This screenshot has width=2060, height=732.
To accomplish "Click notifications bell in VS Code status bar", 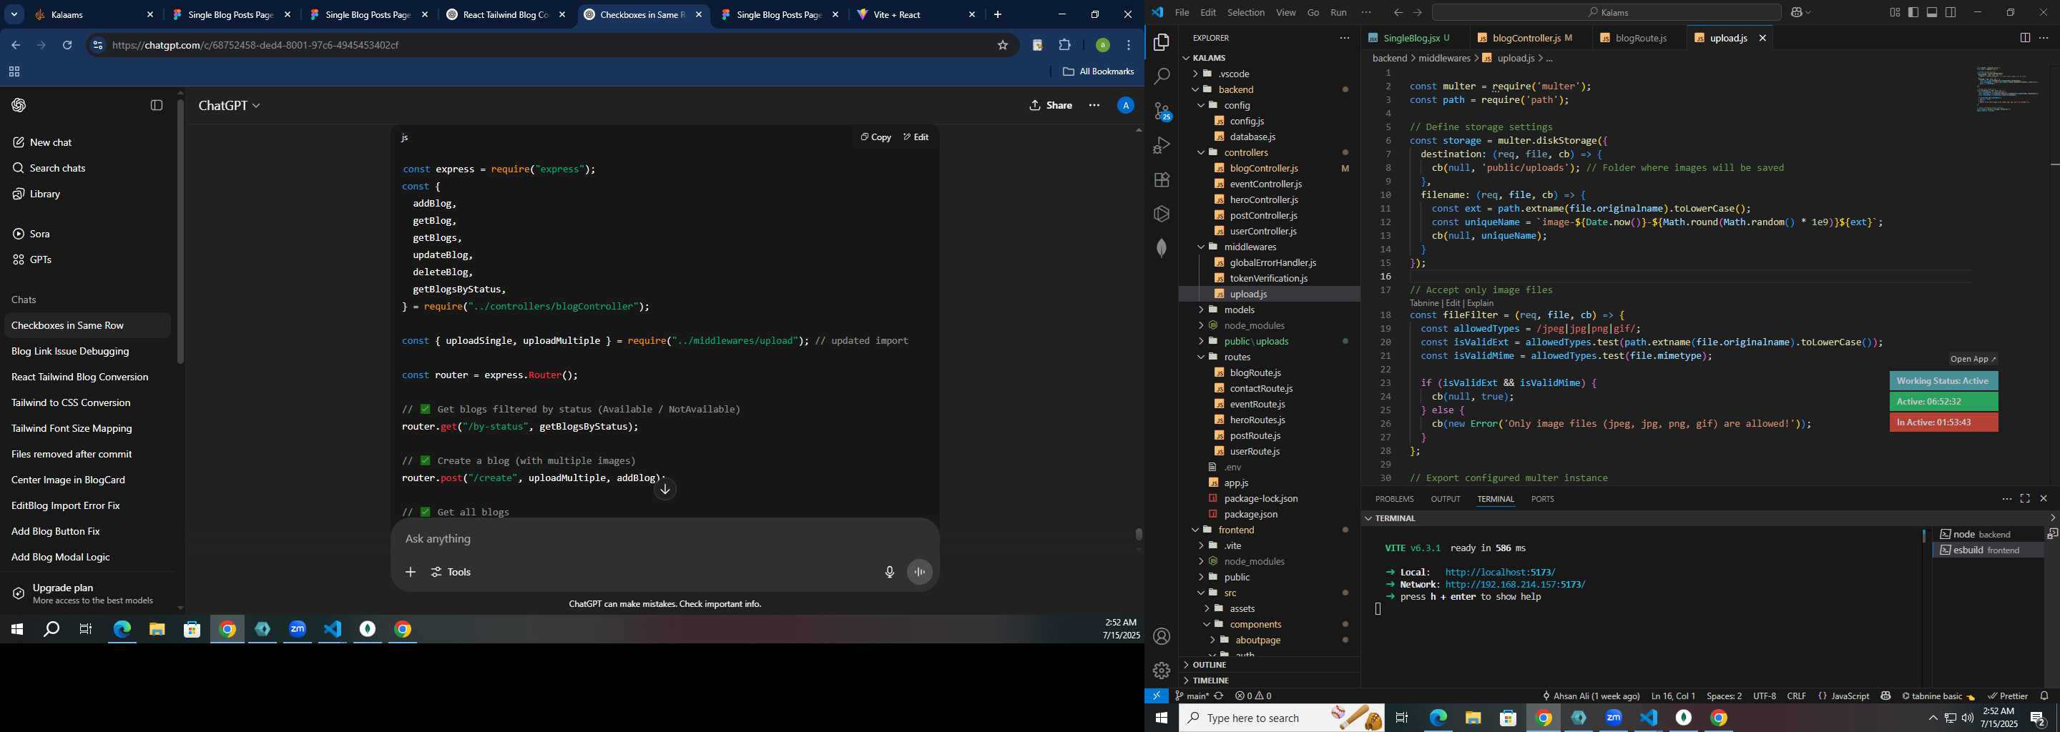I will pos(2044,696).
